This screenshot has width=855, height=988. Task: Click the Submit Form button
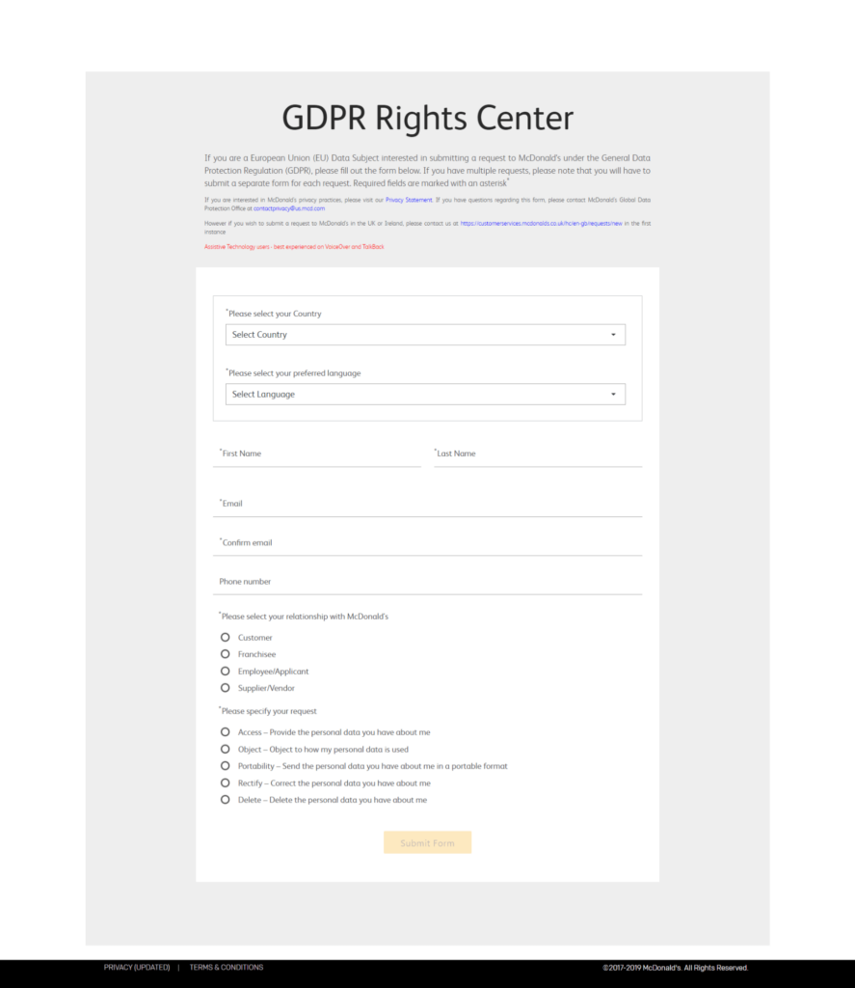click(x=427, y=843)
